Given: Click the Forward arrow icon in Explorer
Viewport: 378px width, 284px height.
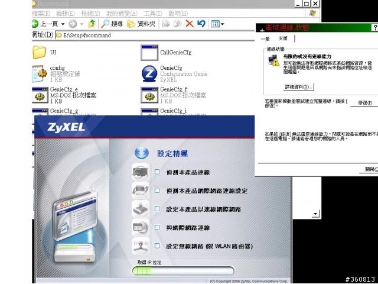Looking at the screenshot, I should (73, 24).
